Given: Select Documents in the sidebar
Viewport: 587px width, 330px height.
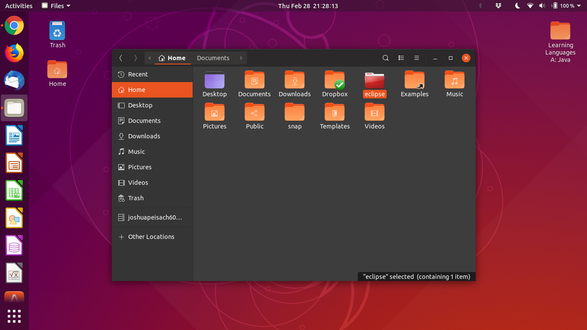Looking at the screenshot, I should 152,121.
